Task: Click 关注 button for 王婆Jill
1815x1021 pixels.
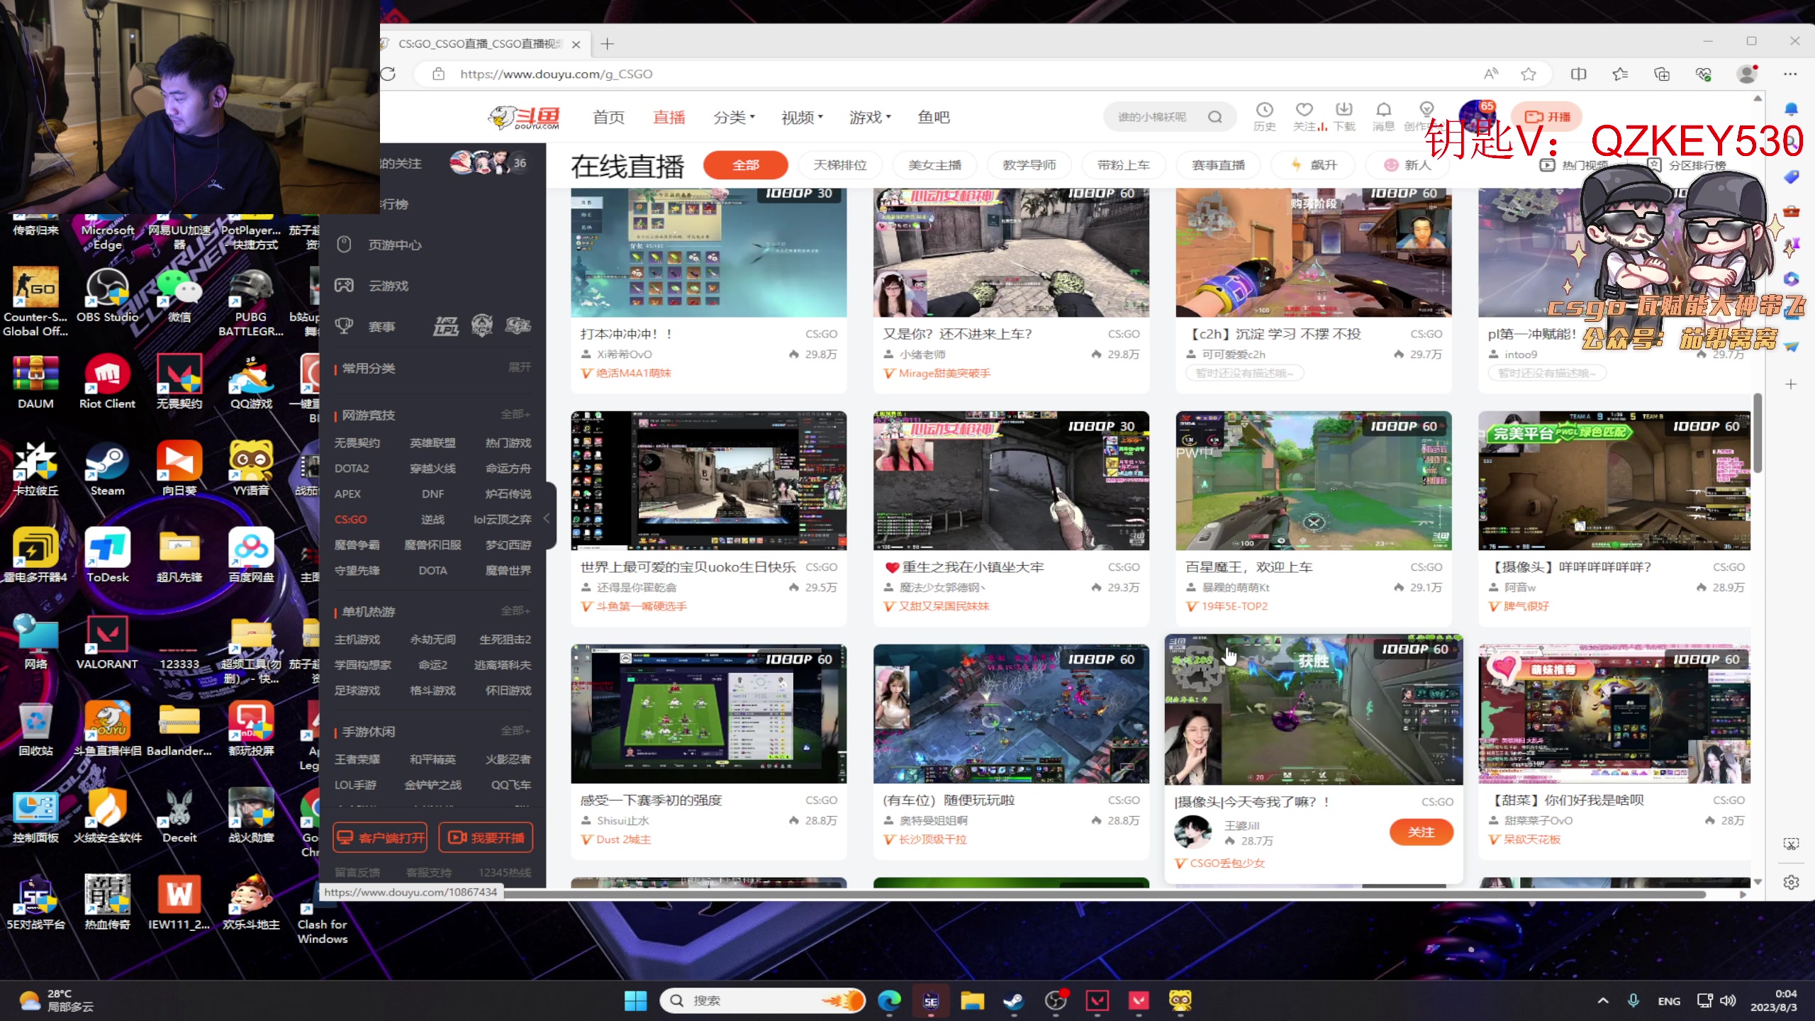Action: 1422,832
